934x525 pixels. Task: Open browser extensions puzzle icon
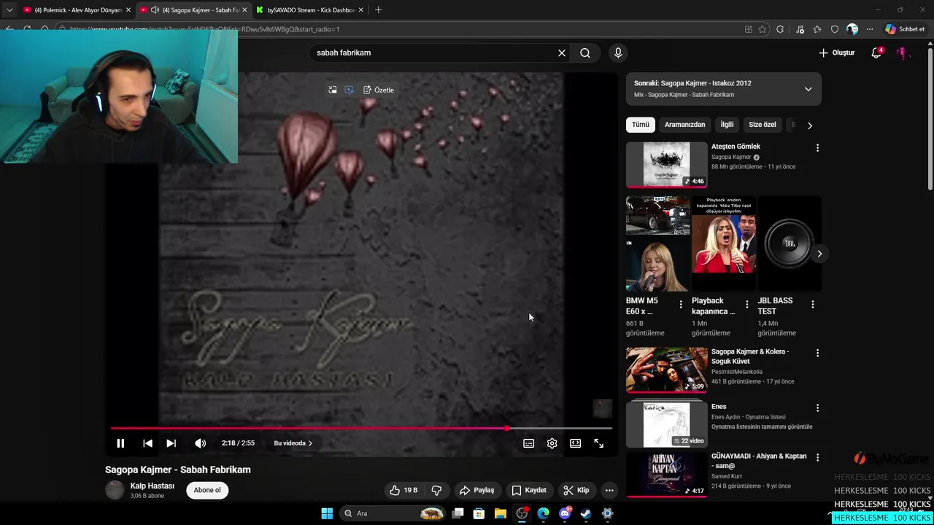pos(780,29)
